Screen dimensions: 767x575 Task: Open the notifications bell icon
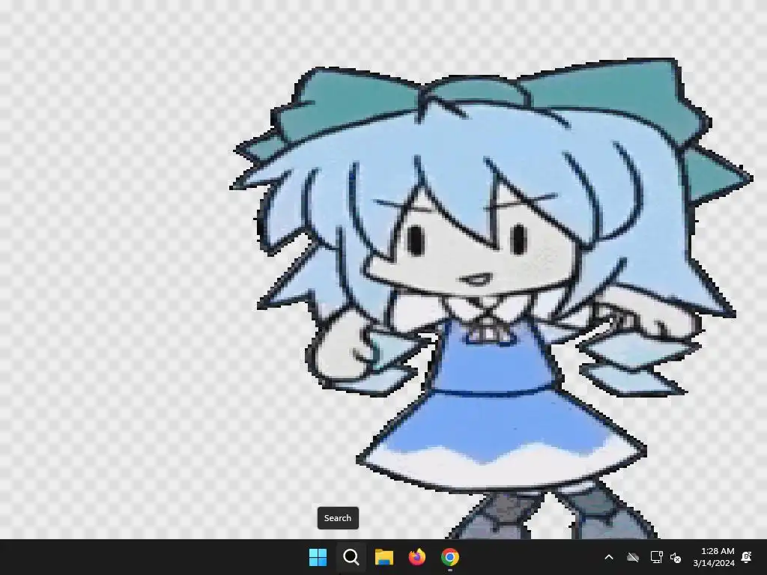[x=747, y=557]
